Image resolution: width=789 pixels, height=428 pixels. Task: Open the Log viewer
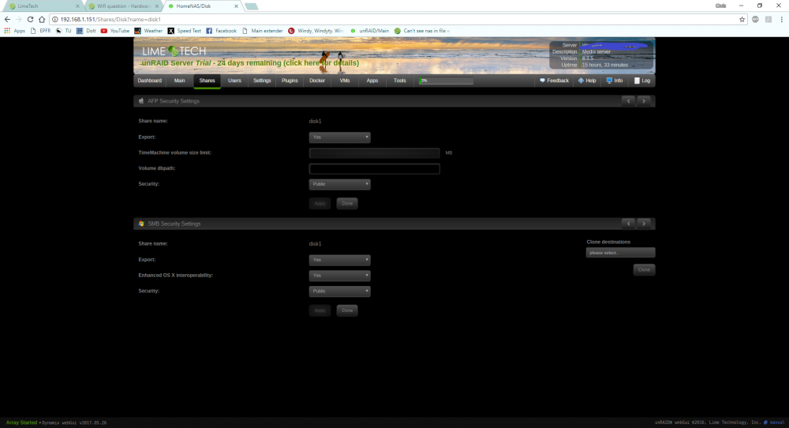pyautogui.click(x=642, y=81)
